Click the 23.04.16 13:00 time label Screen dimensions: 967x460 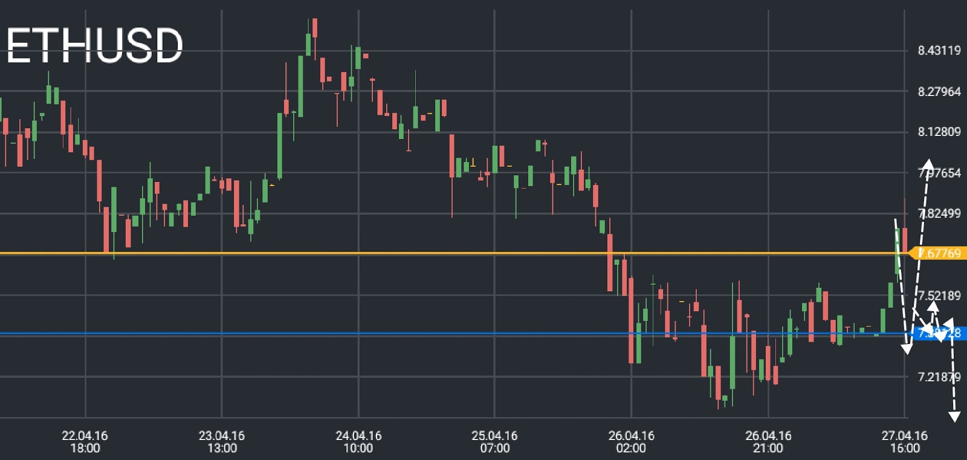(222, 442)
